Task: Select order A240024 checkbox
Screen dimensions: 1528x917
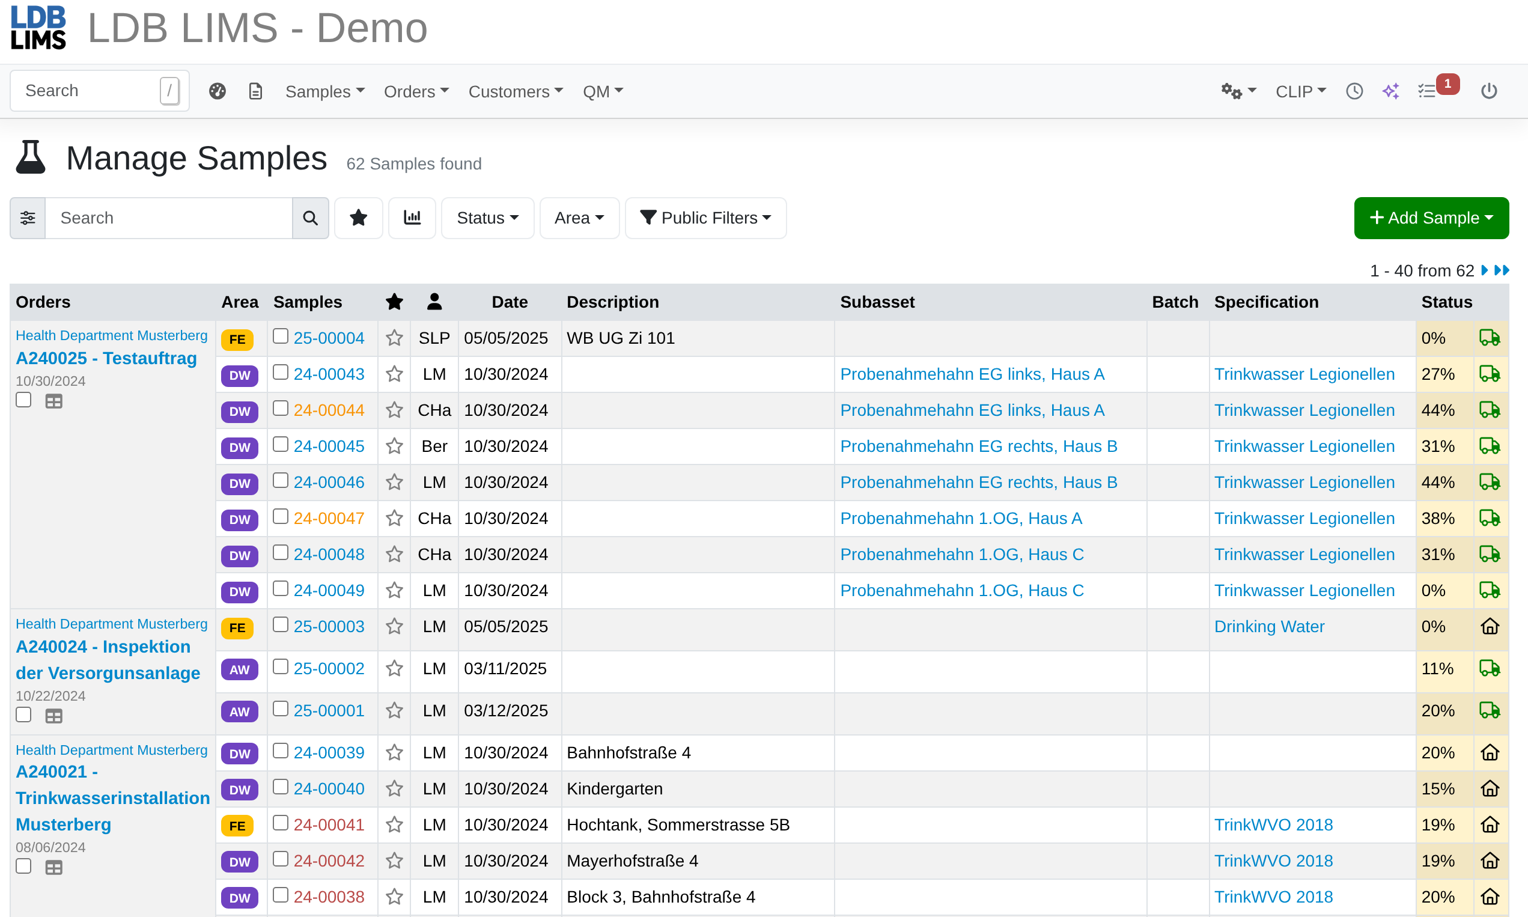Action: click(23, 714)
